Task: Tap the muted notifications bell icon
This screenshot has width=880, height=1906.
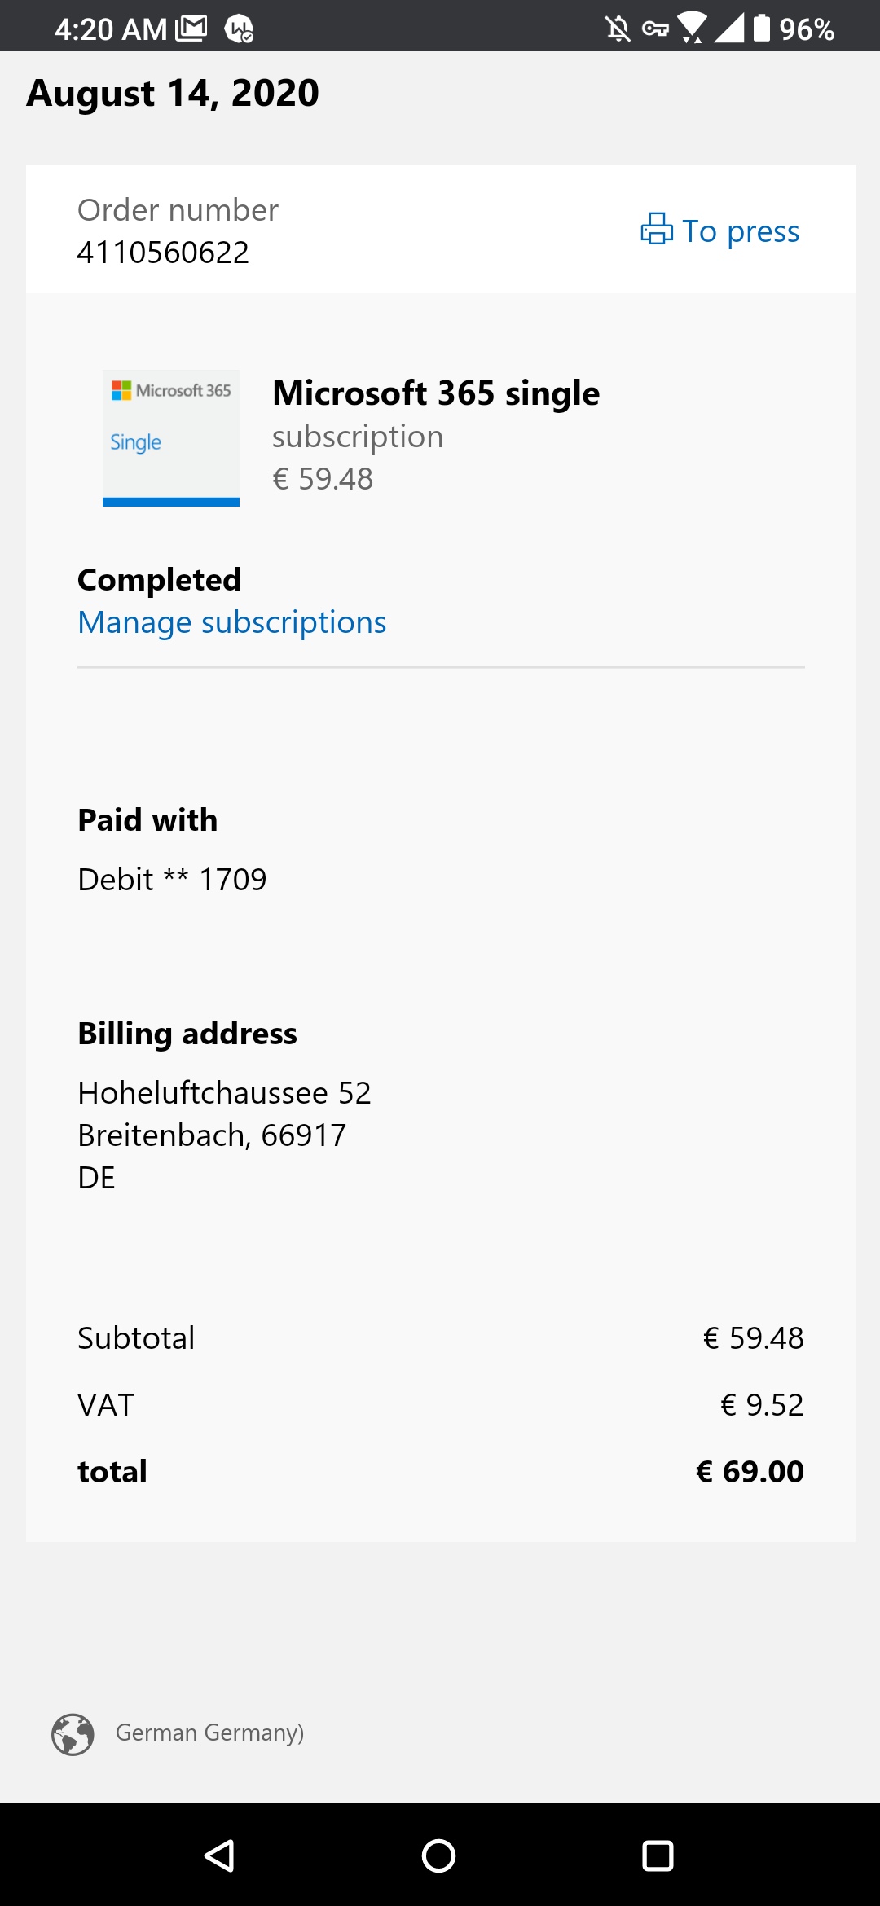Action: pos(618,29)
